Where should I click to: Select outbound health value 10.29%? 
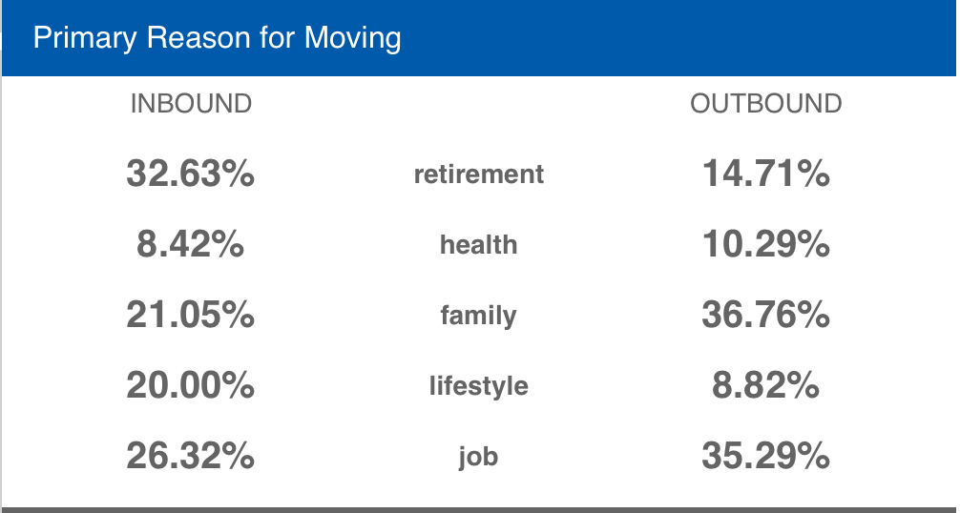coord(765,245)
